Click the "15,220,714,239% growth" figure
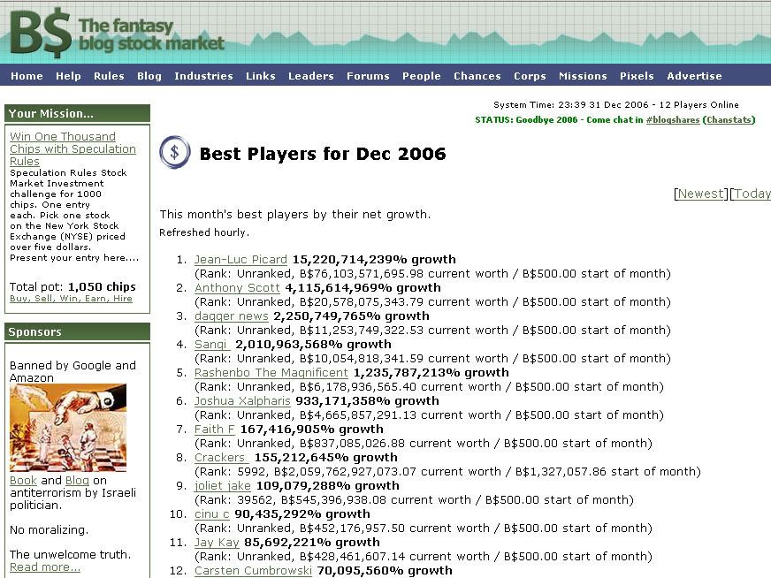This screenshot has height=578, width=771. (374, 260)
